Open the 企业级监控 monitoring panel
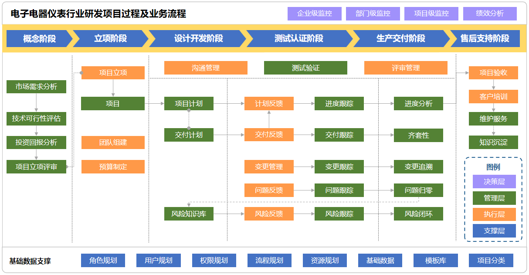 pos(315,14)
